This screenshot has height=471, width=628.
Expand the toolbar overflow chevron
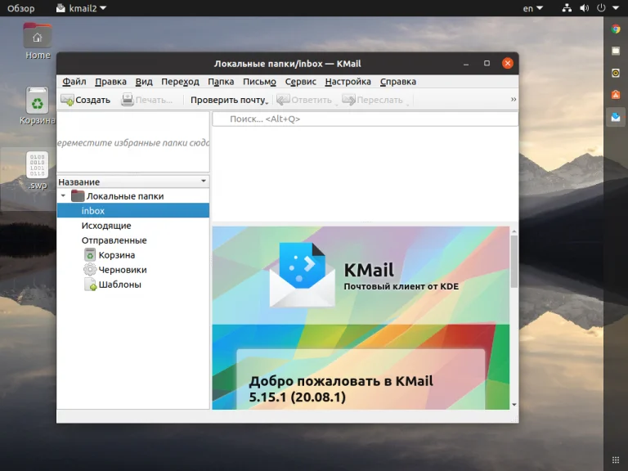[x=514, y=100]
